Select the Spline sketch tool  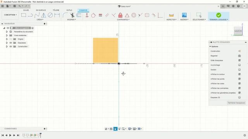pyautogui.click(x=37, y=15)
